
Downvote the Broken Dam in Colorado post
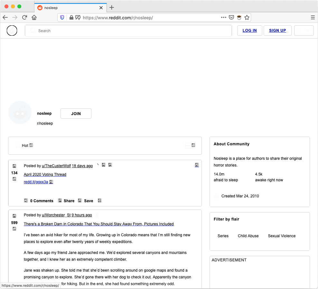pyautogui.click(x=14, y=229)
